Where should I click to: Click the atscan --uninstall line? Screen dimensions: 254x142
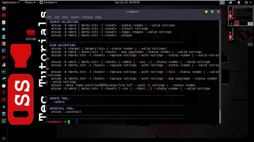pyautogui.click(x=66, y=112)
